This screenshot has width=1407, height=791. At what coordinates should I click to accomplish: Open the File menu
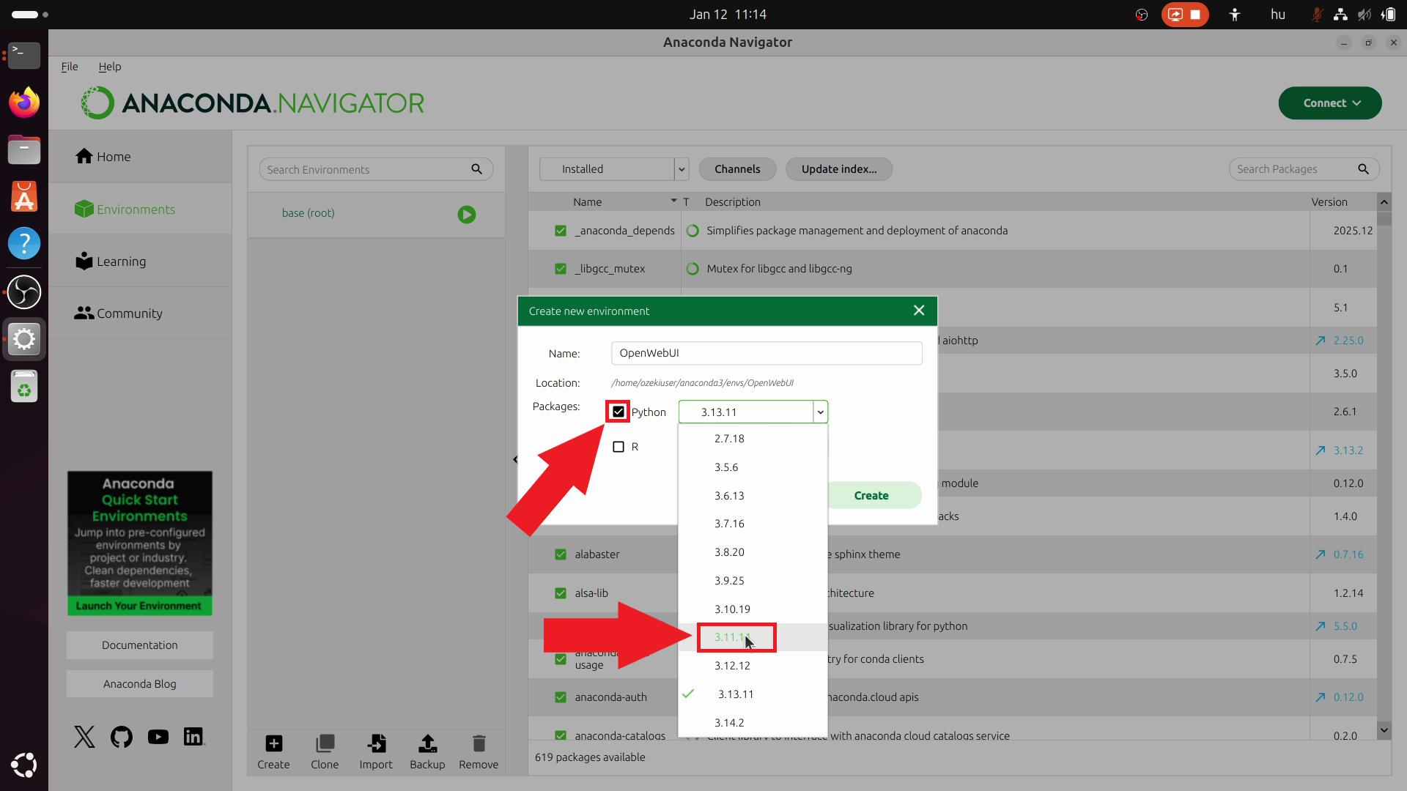pyautogui.click(x=70, y=67)
